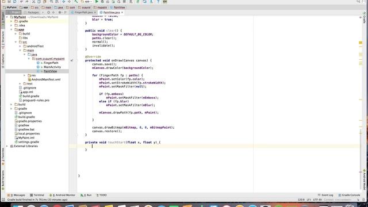Open the Messages tool window
The image size is (368, 207).
(16, 195)
